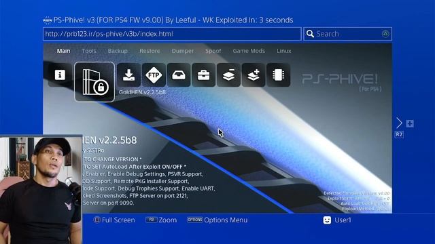Click the magnifier search icon
435x244 pixels.
(310, 34)
